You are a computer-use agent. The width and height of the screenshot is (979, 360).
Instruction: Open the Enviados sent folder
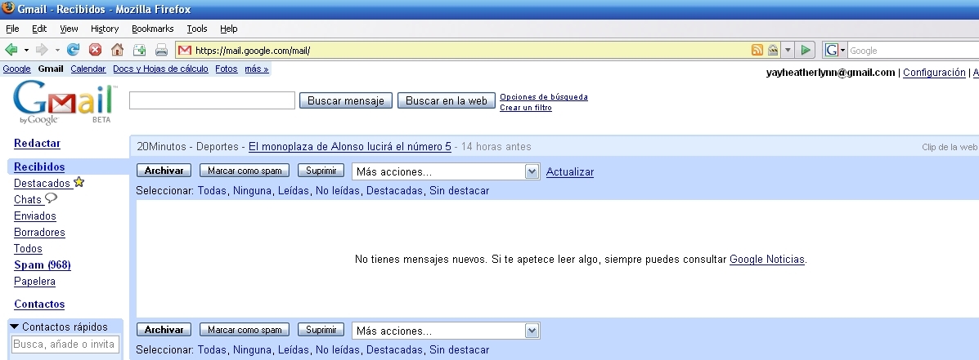point(35,216)
